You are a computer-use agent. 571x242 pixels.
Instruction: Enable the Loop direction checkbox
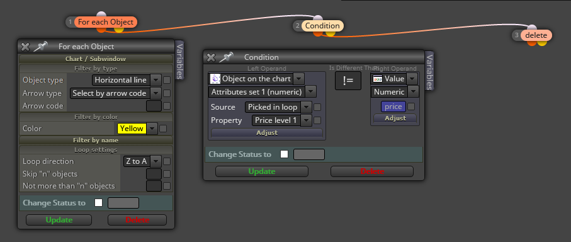click(x=167, y=161)
